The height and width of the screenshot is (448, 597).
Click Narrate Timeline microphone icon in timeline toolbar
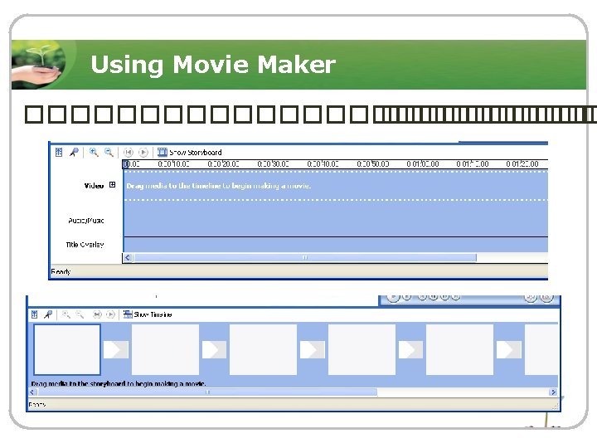point(74,153)
